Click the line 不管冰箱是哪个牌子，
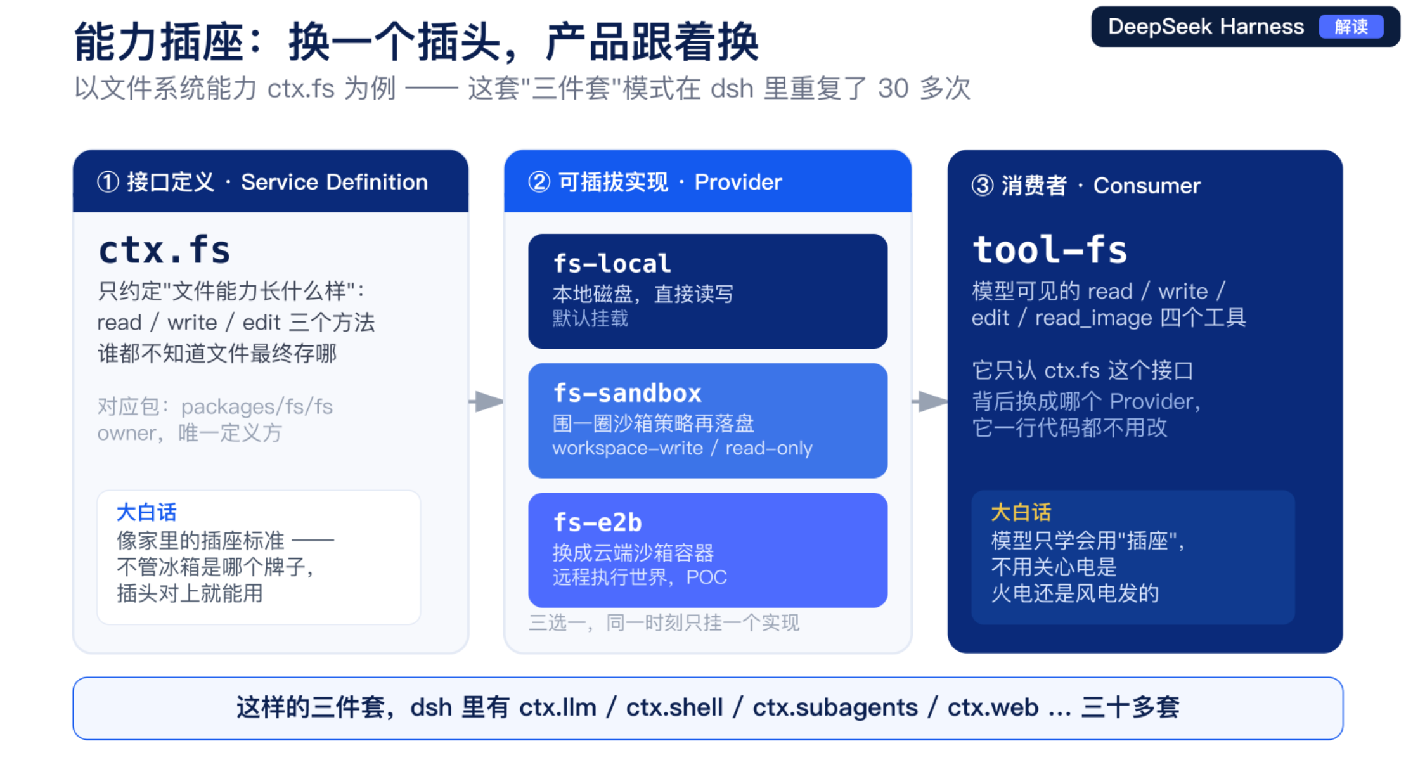1406x767 pixels. coord(216,567)
